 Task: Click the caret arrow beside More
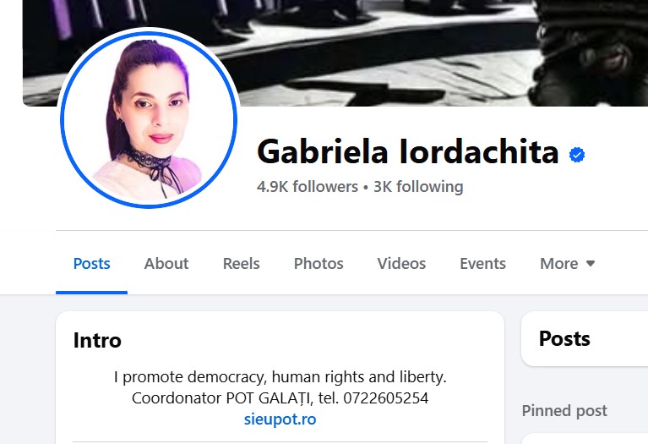pos(591,264)
